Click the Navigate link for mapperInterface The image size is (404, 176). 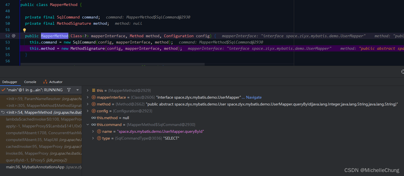click(254, 97)
